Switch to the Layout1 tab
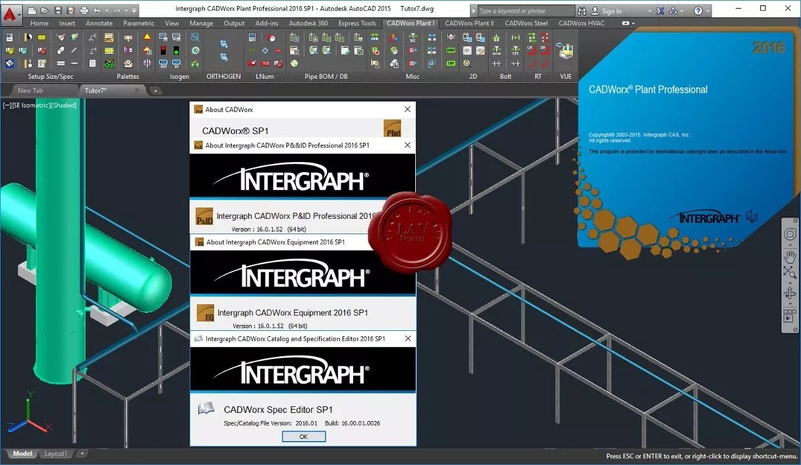Image resolution: width=801 pixels, height=465 pixels. click(x=55, y=454)
